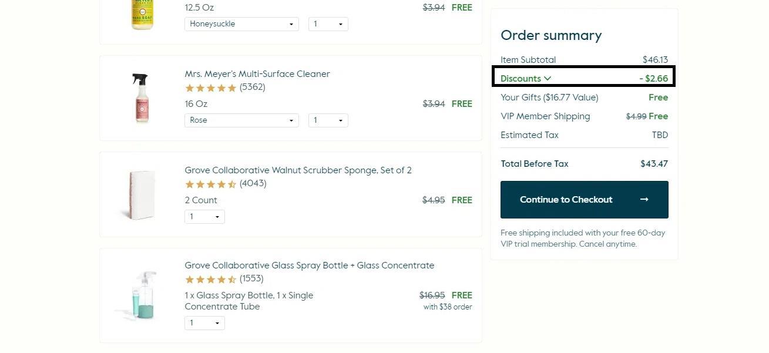
Task: Click a star in the Multi-Surface Cleaner rating
Action: tap(210, 88)
